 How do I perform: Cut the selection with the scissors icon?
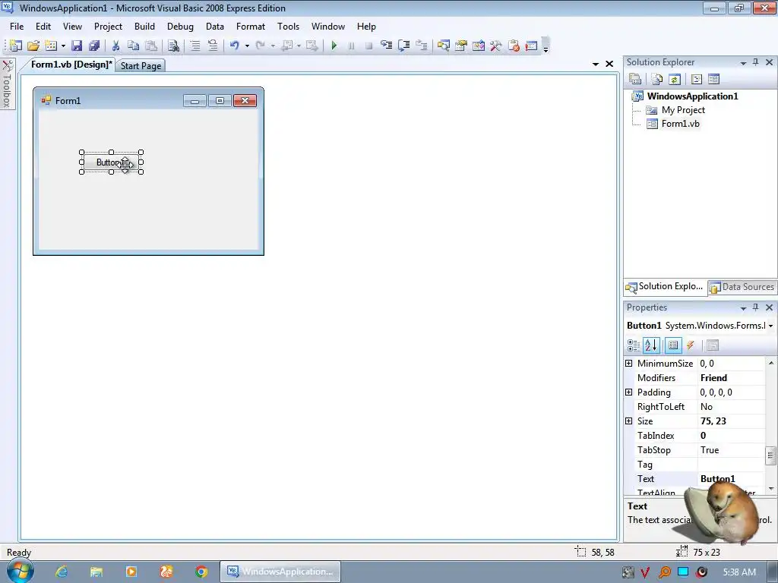[115, 46]
